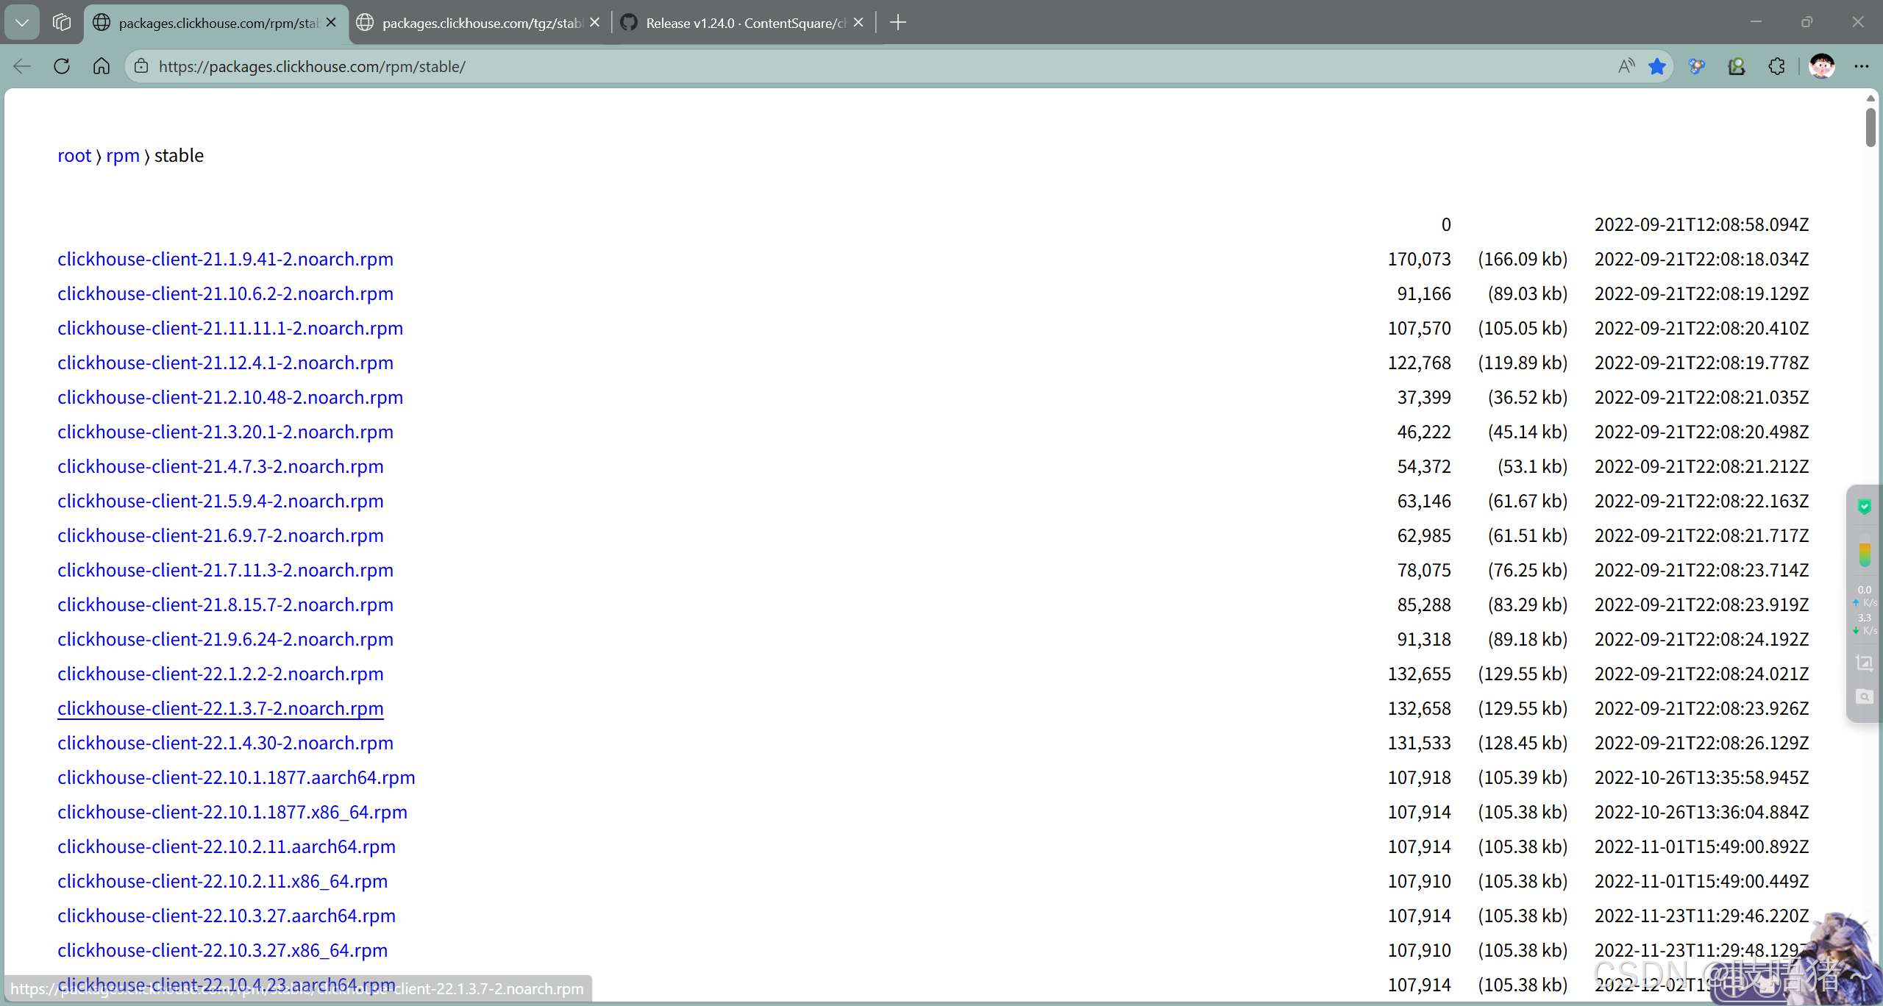Open the profile avatar menu
1883x1006 pixels.
tap(1822, 66)
